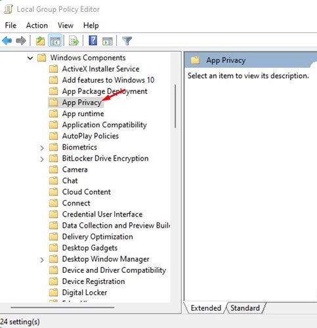Select App runtime in the tree

[83, 113]
